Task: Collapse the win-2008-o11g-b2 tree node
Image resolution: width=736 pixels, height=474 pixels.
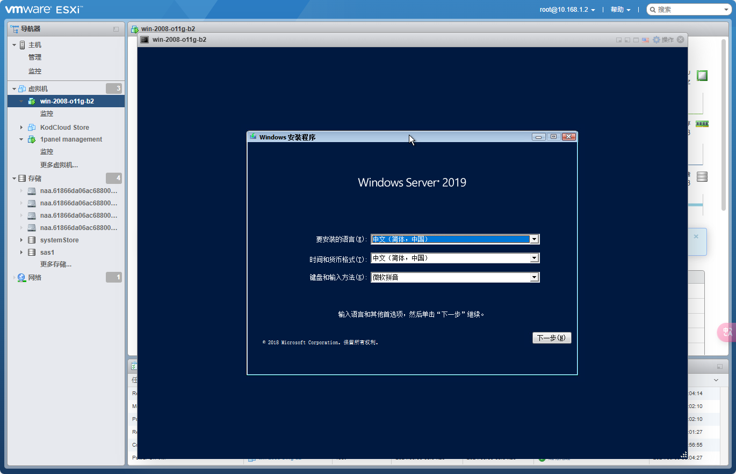Action: [x=22, y=101]
